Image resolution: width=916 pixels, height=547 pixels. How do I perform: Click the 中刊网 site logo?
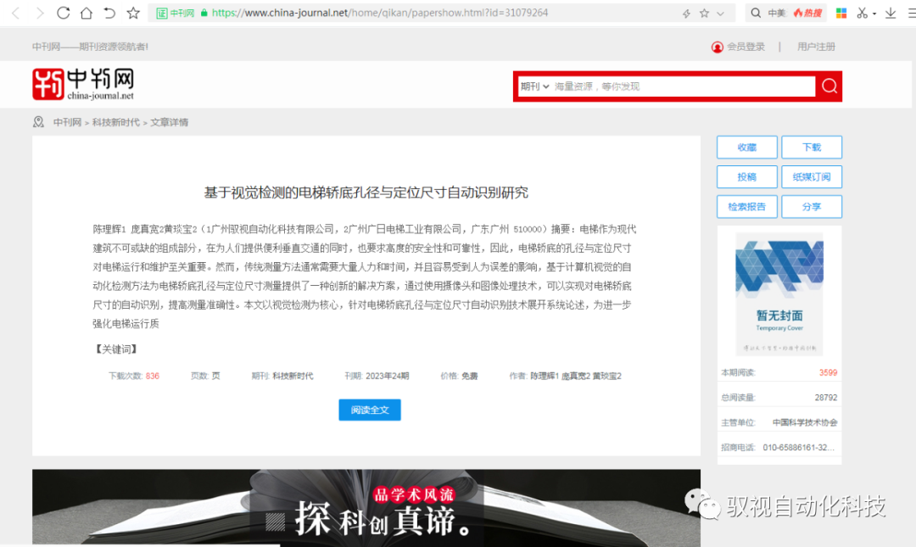tap(83, 84)
